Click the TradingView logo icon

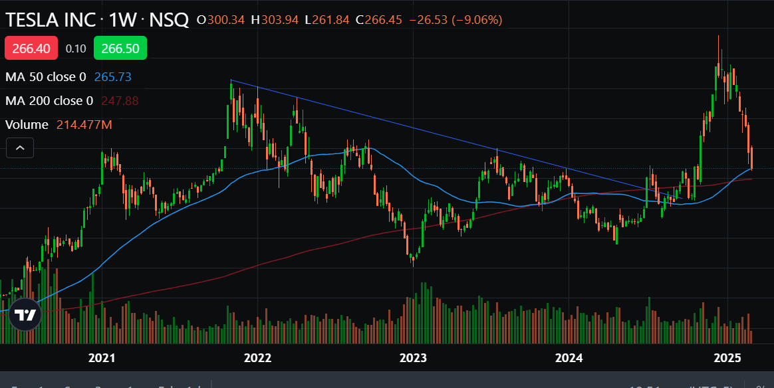(25, 316)
